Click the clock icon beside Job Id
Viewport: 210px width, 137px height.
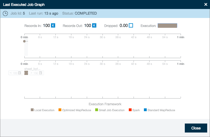pos(5,13)
